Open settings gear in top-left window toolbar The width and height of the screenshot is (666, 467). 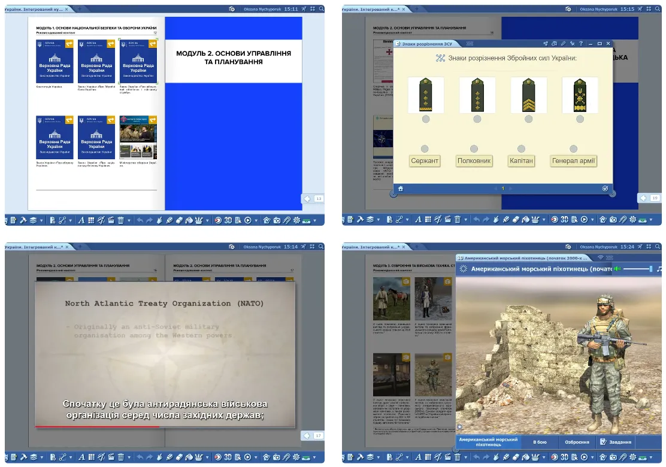tap(296, 220)
